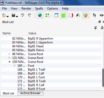Image resolution: width=104 pixels, height=98 pixels.
Task: Click the Value column header
Action: 64,33
